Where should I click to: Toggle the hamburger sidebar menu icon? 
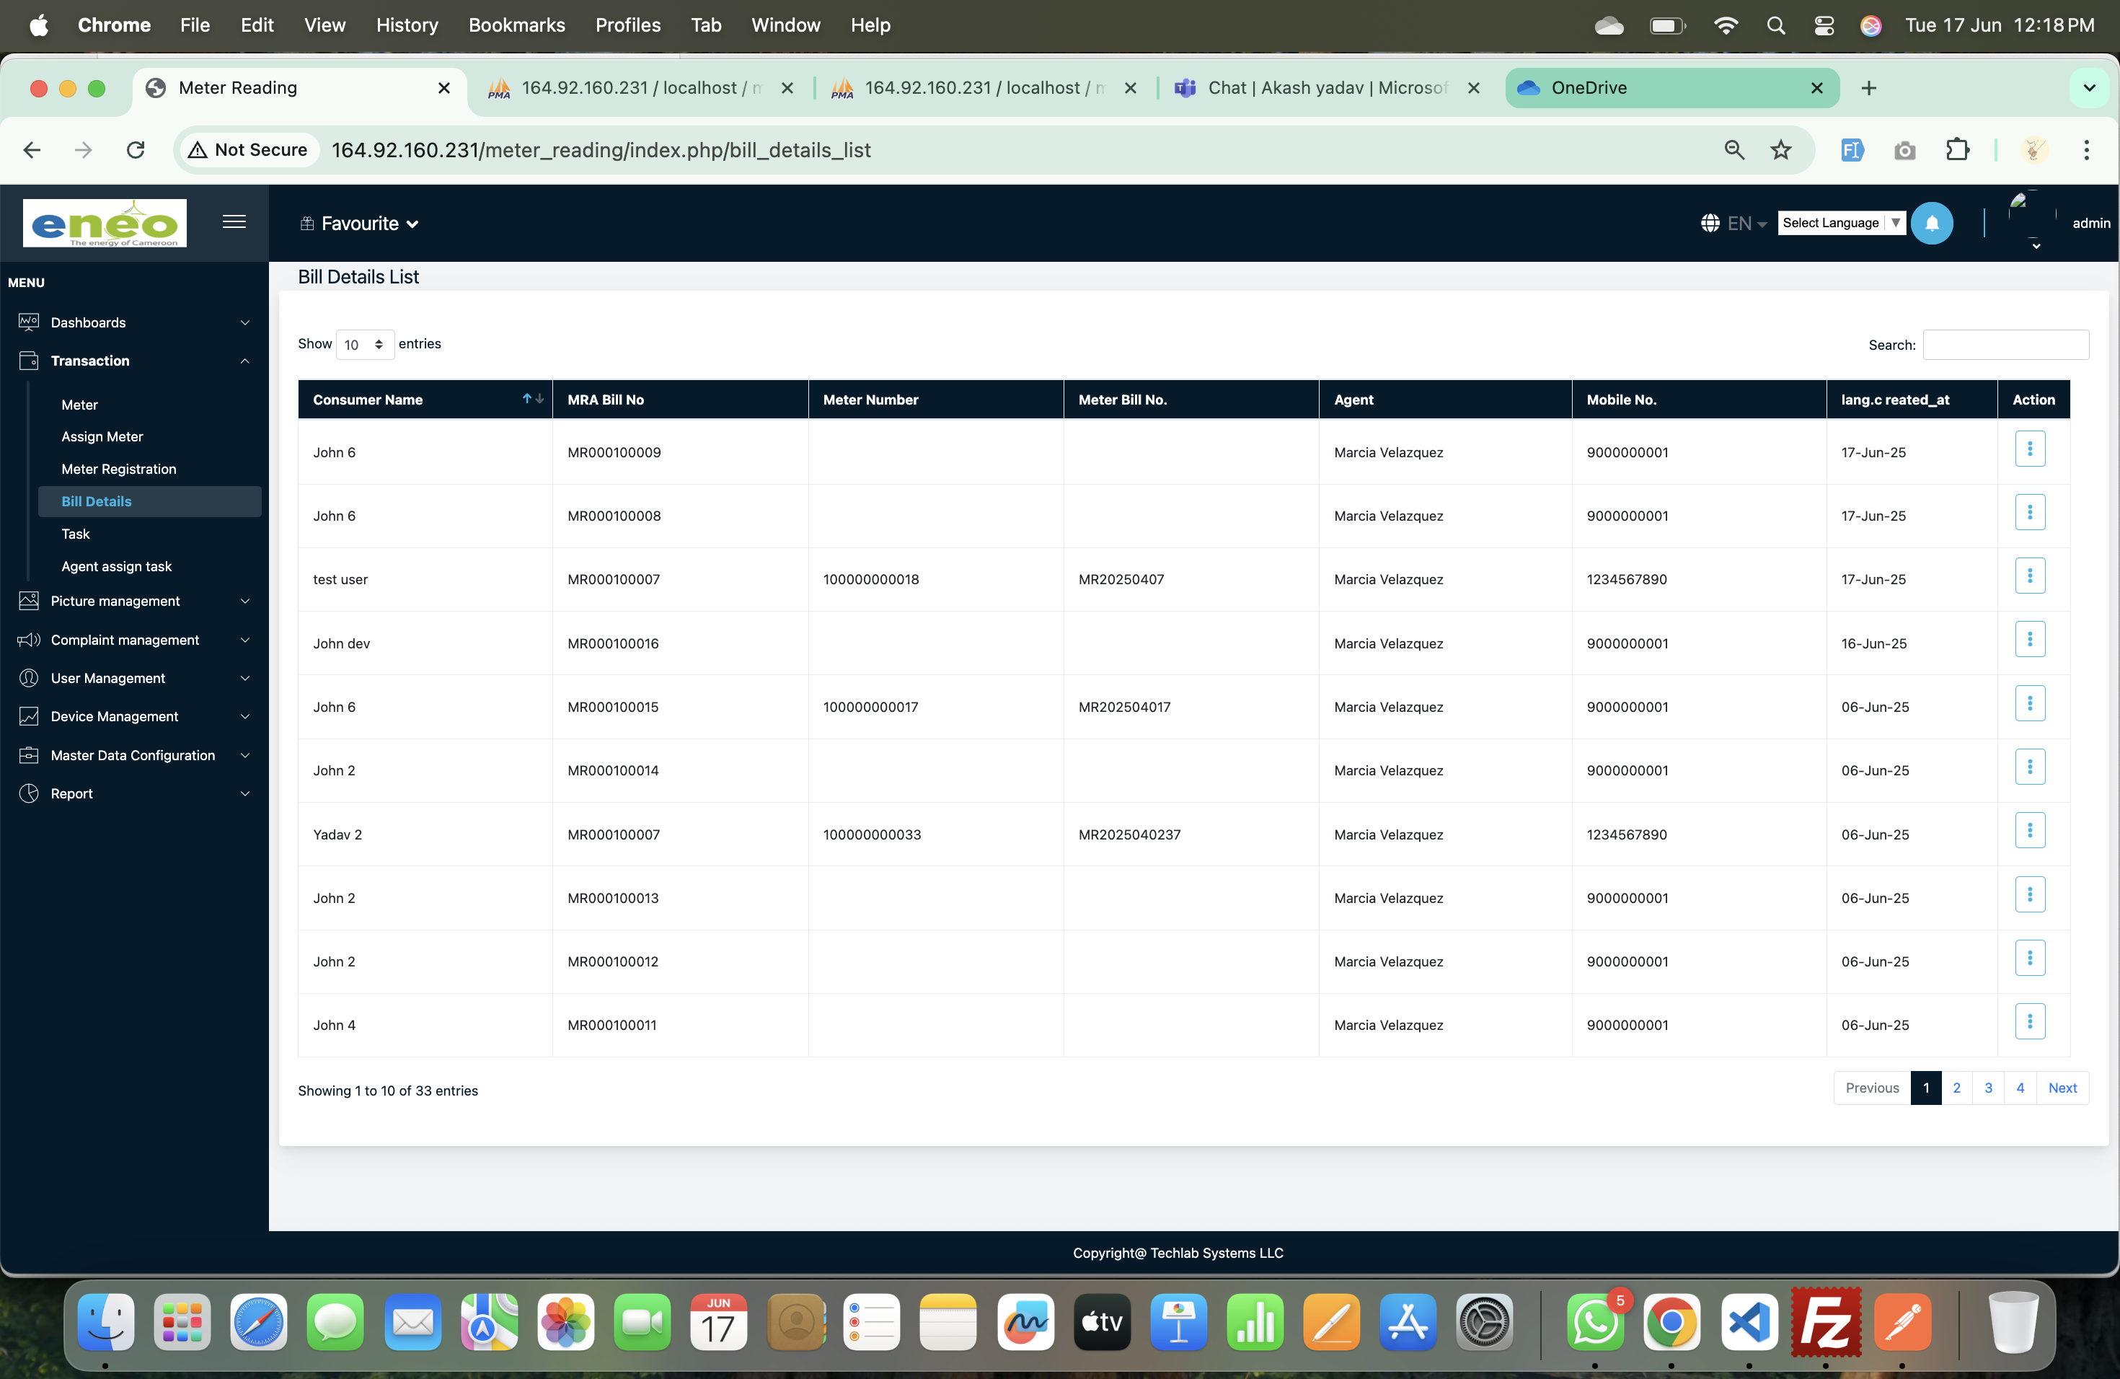234,222
